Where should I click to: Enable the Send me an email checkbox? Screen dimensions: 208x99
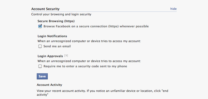tap(40, 46)
